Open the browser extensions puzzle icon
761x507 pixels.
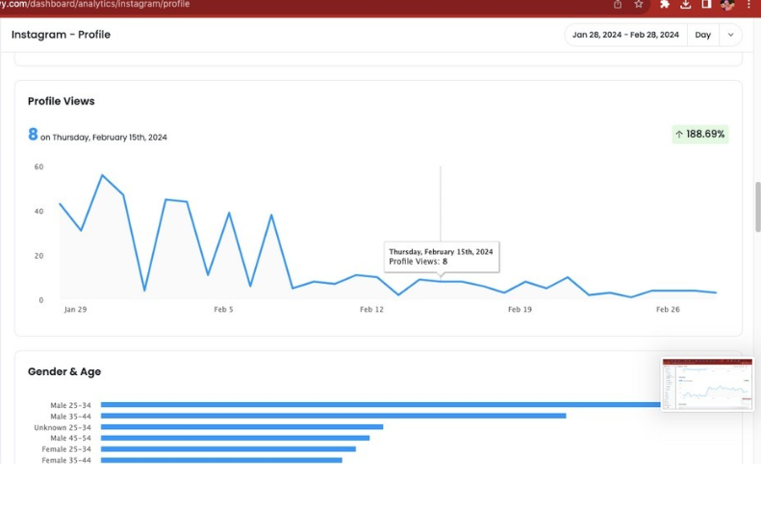(665, 5)
